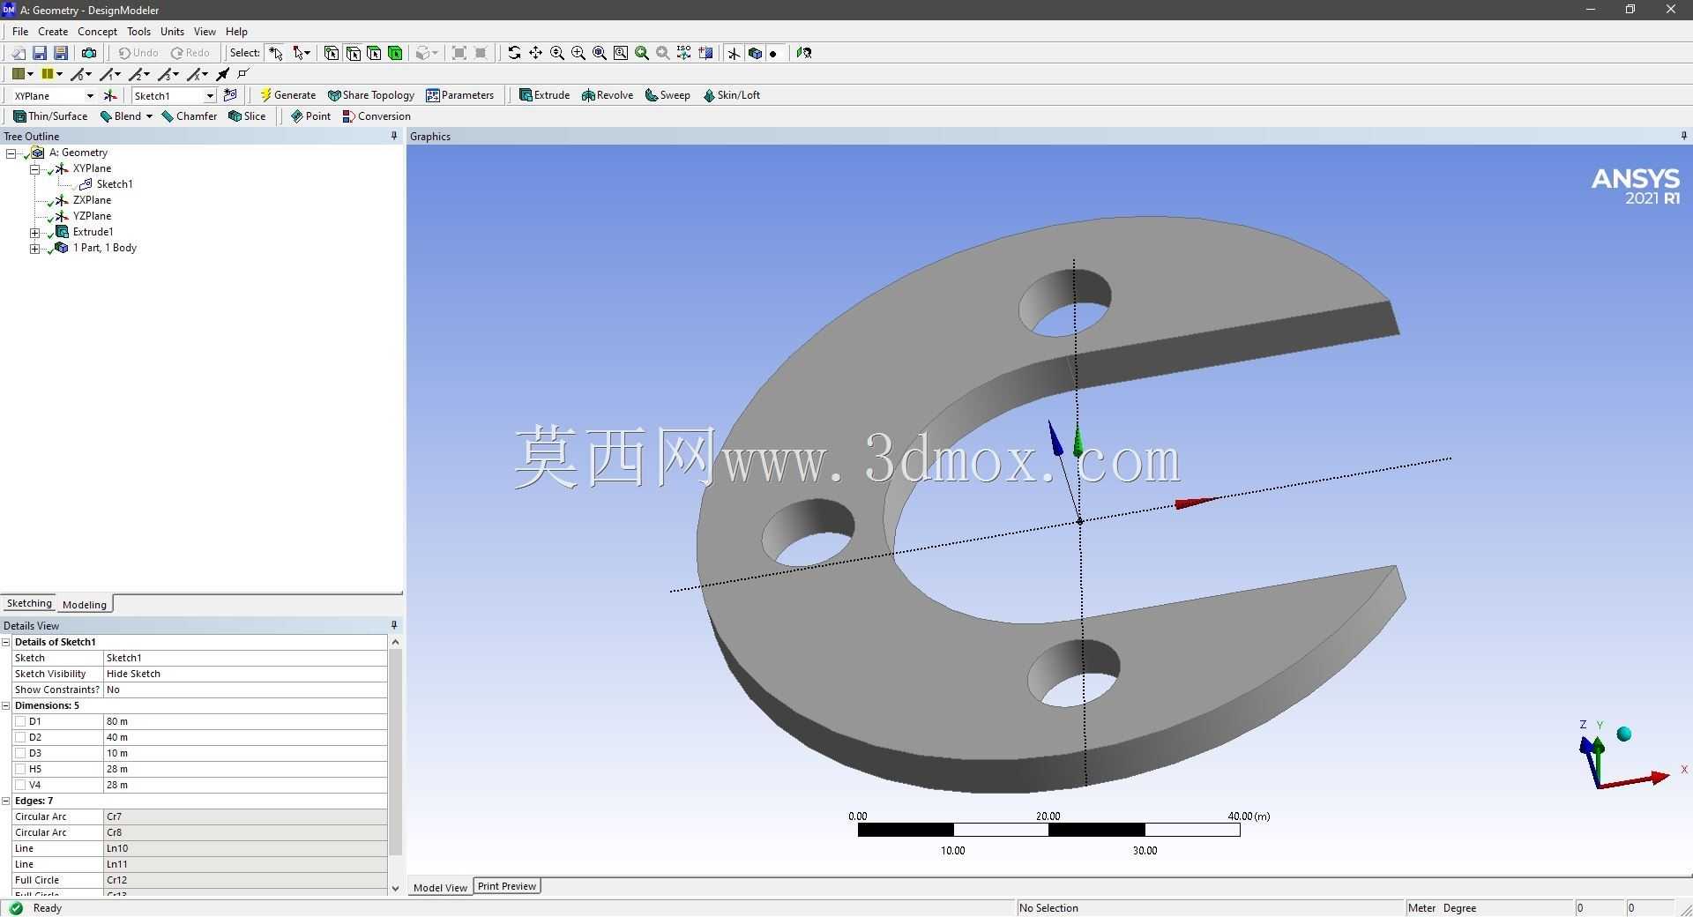Click the Extrude tool
Viewport: 1693px width, 917px height.
pos(544,95)
